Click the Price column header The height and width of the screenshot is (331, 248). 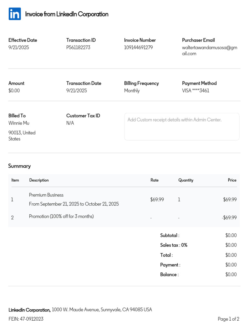tap(232, 180)
